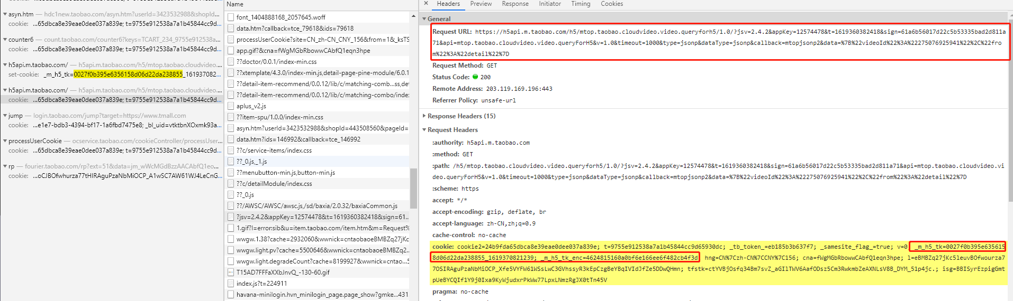Click file icon of ??item-spu/1.0.0/index-min.css
The image size is (1013, 301).
(x=231, y=117)
